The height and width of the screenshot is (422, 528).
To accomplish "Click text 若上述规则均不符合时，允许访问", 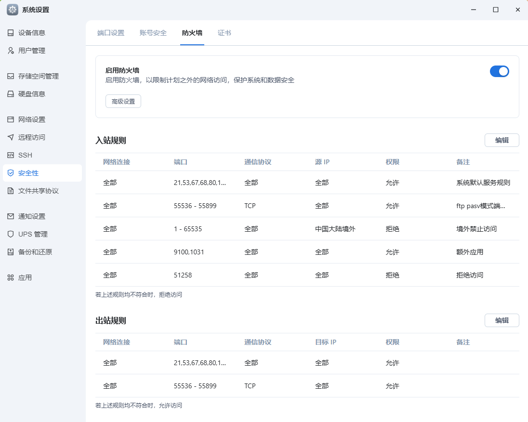I will [x=139, y=406].
